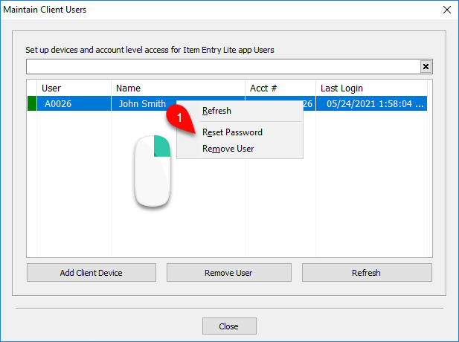
Task: Click the Remove User button below list
Action: pos(229,273)
